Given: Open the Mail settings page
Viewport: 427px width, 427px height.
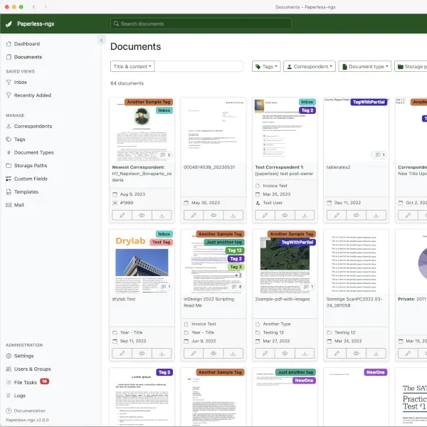Looking at the screenshot, I should [19, 205].
